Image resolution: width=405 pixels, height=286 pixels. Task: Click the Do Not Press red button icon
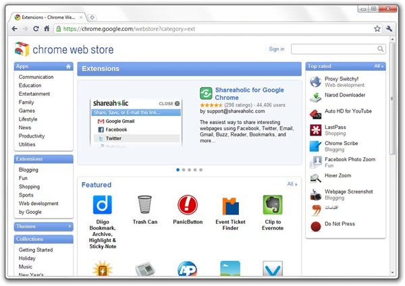click(315, 227)
